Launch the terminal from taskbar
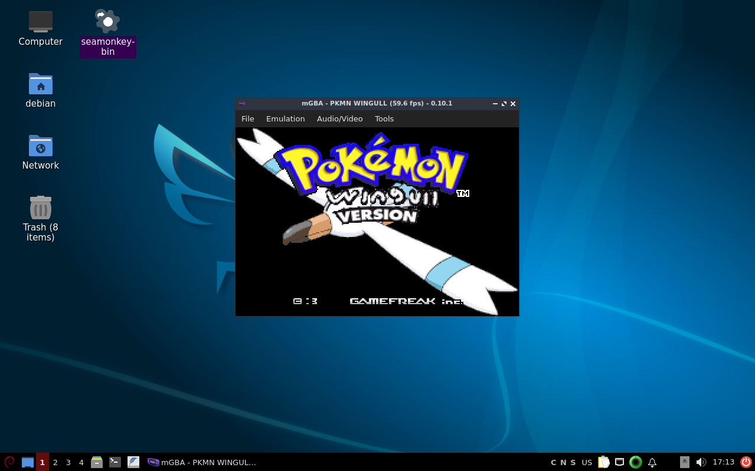This screenshot has height=471, width=755. coord(115,462)
